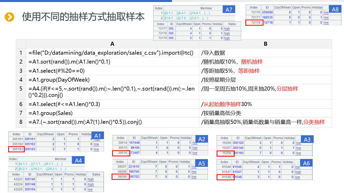Click the low link in the ID 98195 row
The height and width of the screenshot is (193, 344).
pos(195,148)
